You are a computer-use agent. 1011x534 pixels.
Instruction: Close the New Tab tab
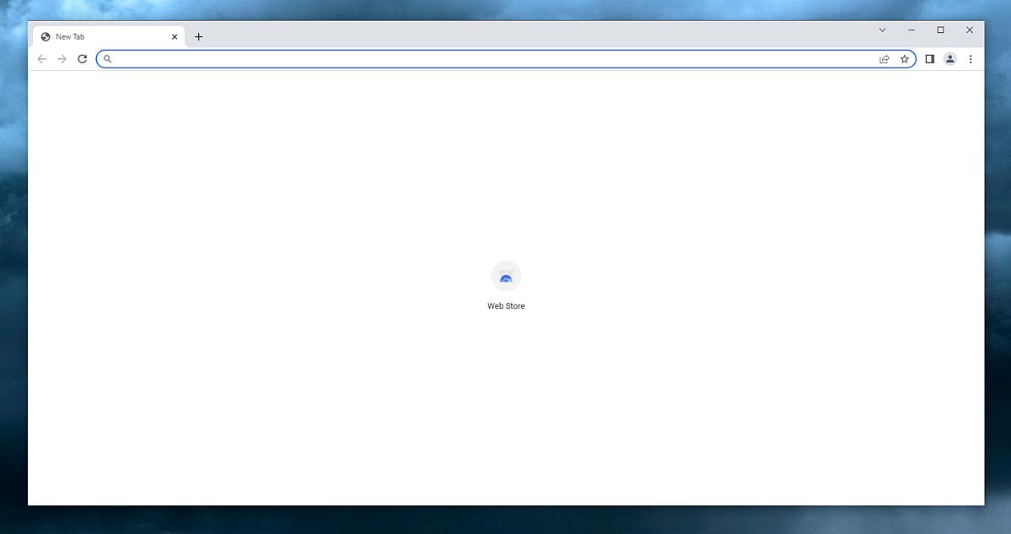(x=174, y=37)
